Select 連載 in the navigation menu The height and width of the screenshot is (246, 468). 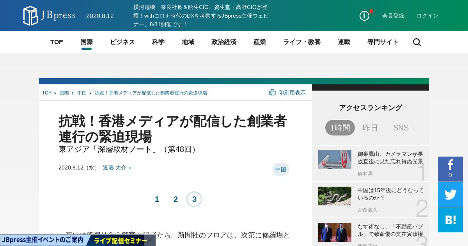tap(344, 42)
